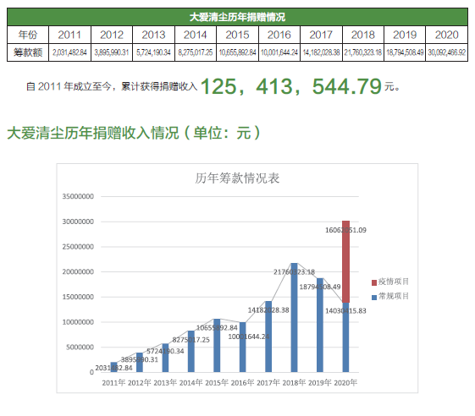
Task: Select table cell 30,092,466.92
Action: pos(447,52)
